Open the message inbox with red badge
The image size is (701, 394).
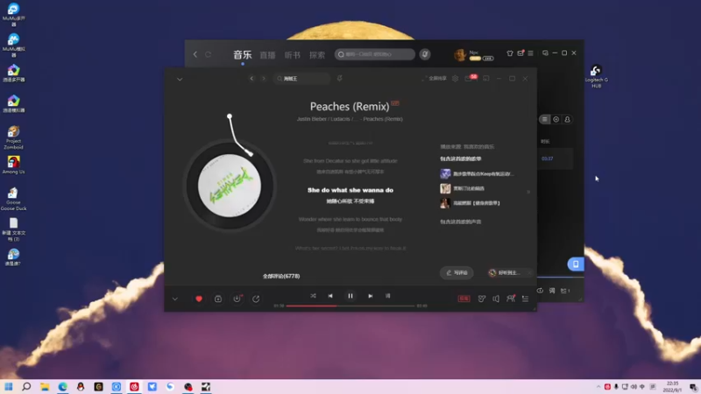click(x=470, y=78)
